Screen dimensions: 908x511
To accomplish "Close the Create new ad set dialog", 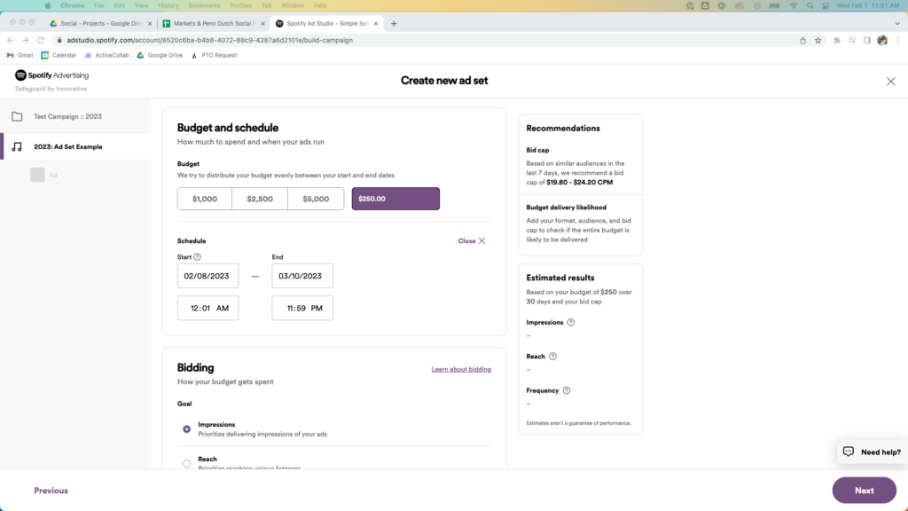I will 890,81.
